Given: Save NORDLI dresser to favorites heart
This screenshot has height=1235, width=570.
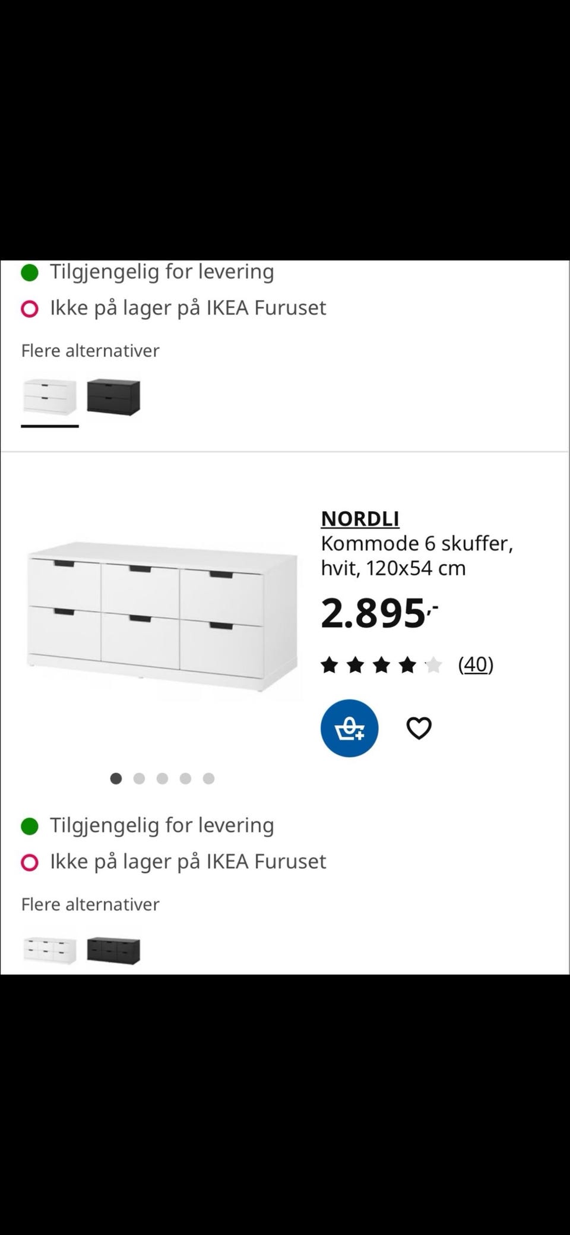Looking at the screenshot, I should pos(419,728).
